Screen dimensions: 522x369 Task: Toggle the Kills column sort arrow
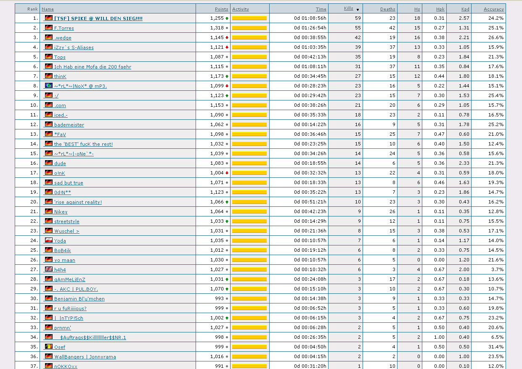[358, 9]
